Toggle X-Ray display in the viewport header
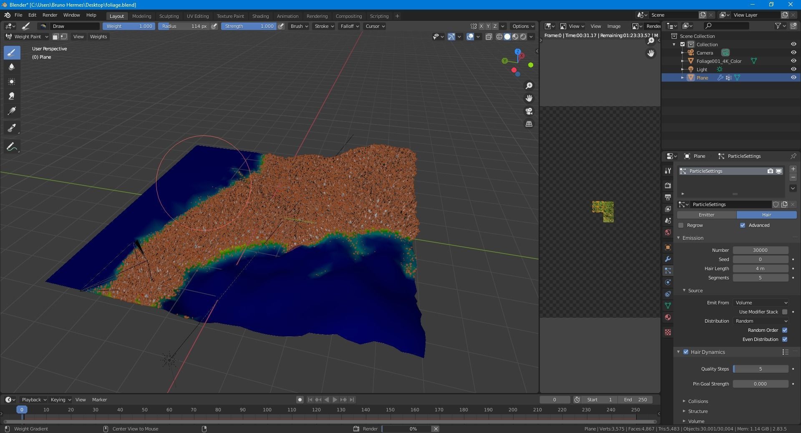801x433 pixels. tap(489, 37)
